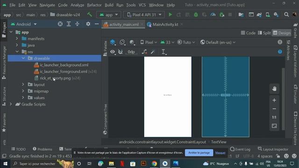Toggle the Project tool window tab
This screenshot has width=299, height=168.
(4, 30)
